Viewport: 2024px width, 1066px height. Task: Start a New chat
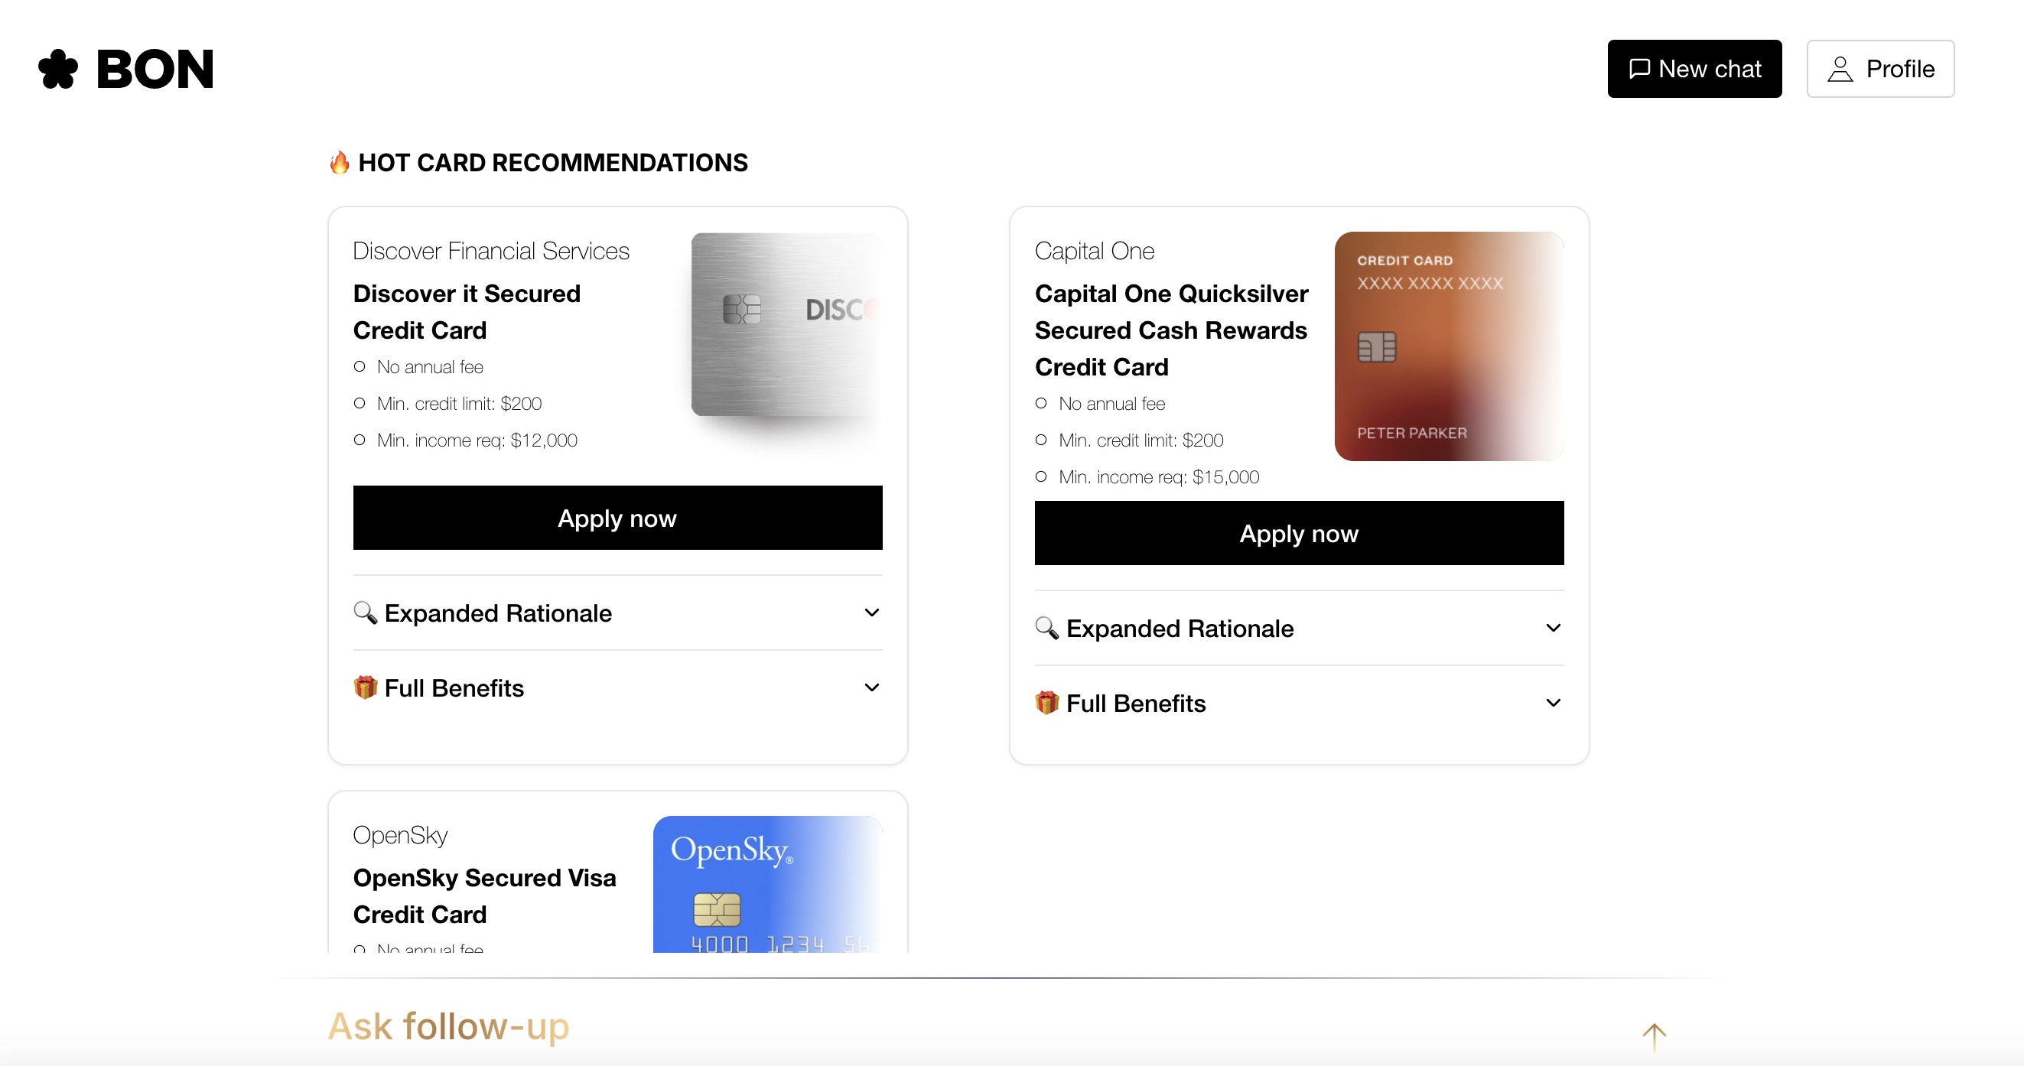1694,69
